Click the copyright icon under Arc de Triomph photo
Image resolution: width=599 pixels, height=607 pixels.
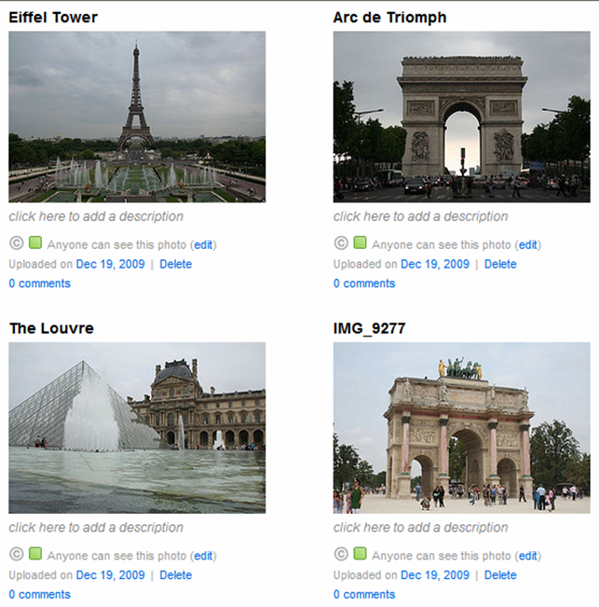point(341,243)
